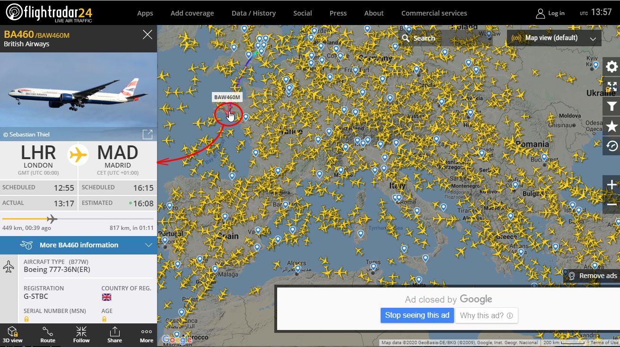Select registration G-STBC text
The image size is (620, 347).
point(36,296)
